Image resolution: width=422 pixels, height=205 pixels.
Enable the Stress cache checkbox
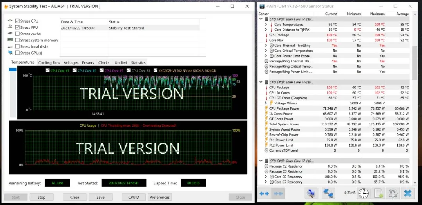pyautogui.click(x=17, y=34)
